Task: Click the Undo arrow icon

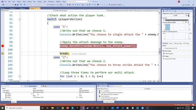Action: click(x=21, y=5)
